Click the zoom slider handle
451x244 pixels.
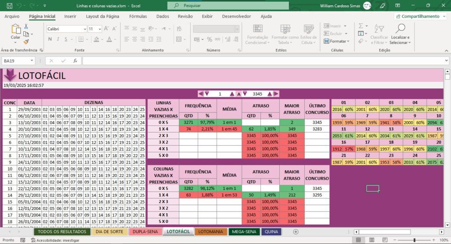coord(414,240)
